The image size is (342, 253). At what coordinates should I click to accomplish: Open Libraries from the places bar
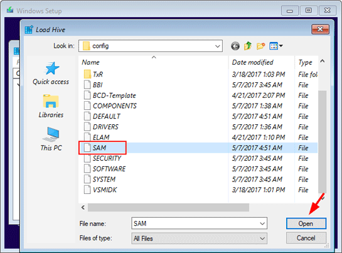(x=51, y=106)
